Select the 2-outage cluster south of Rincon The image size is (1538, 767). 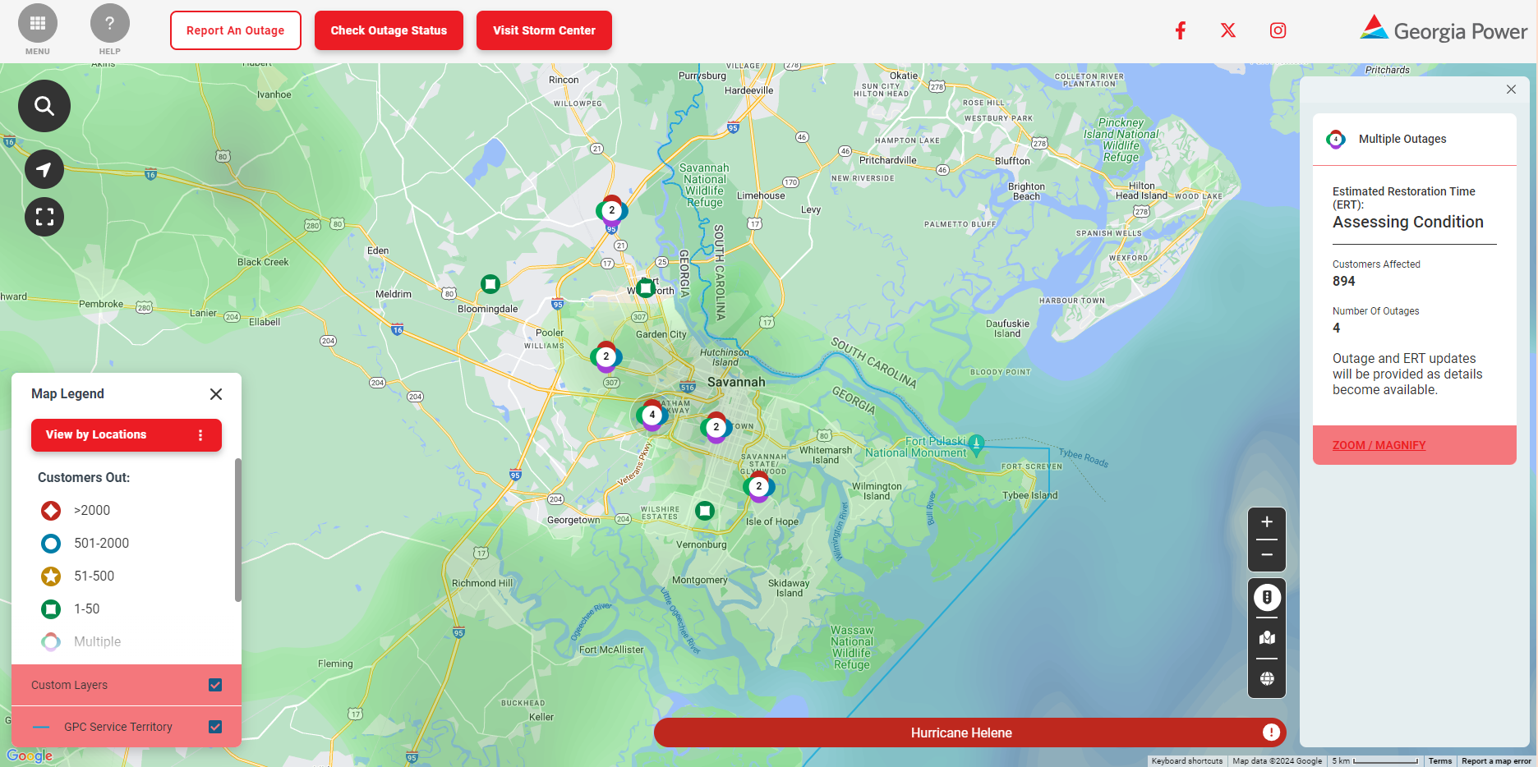point(612,210)
